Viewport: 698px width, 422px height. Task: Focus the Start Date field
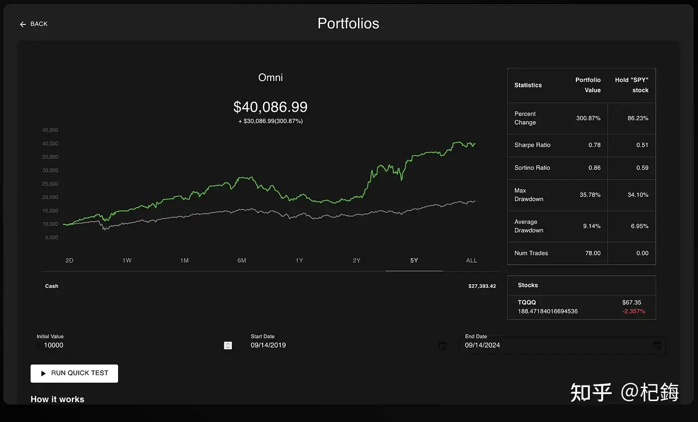click(339, 345)
